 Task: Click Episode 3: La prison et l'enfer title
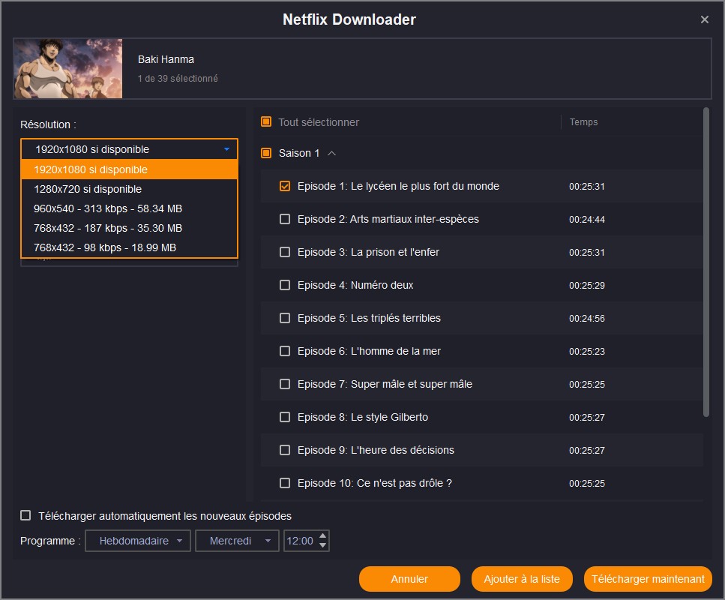[368, 252]
